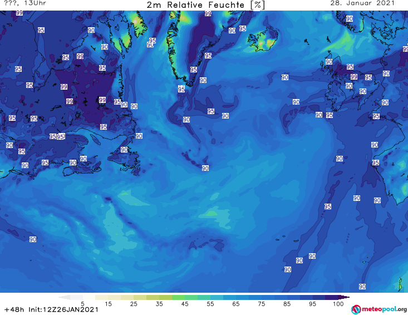Click the legend value "35"
Viewport: 408px width, 315px height.
point(159,304)
